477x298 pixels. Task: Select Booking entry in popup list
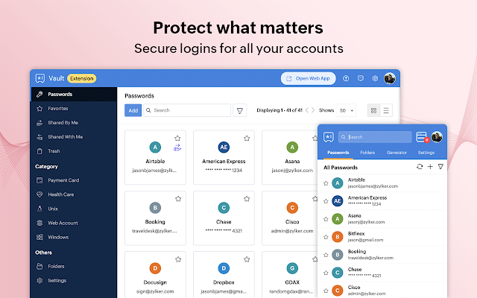382,255
